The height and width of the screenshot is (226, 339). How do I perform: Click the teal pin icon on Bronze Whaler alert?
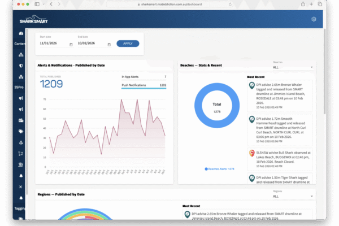click(251, 85)
